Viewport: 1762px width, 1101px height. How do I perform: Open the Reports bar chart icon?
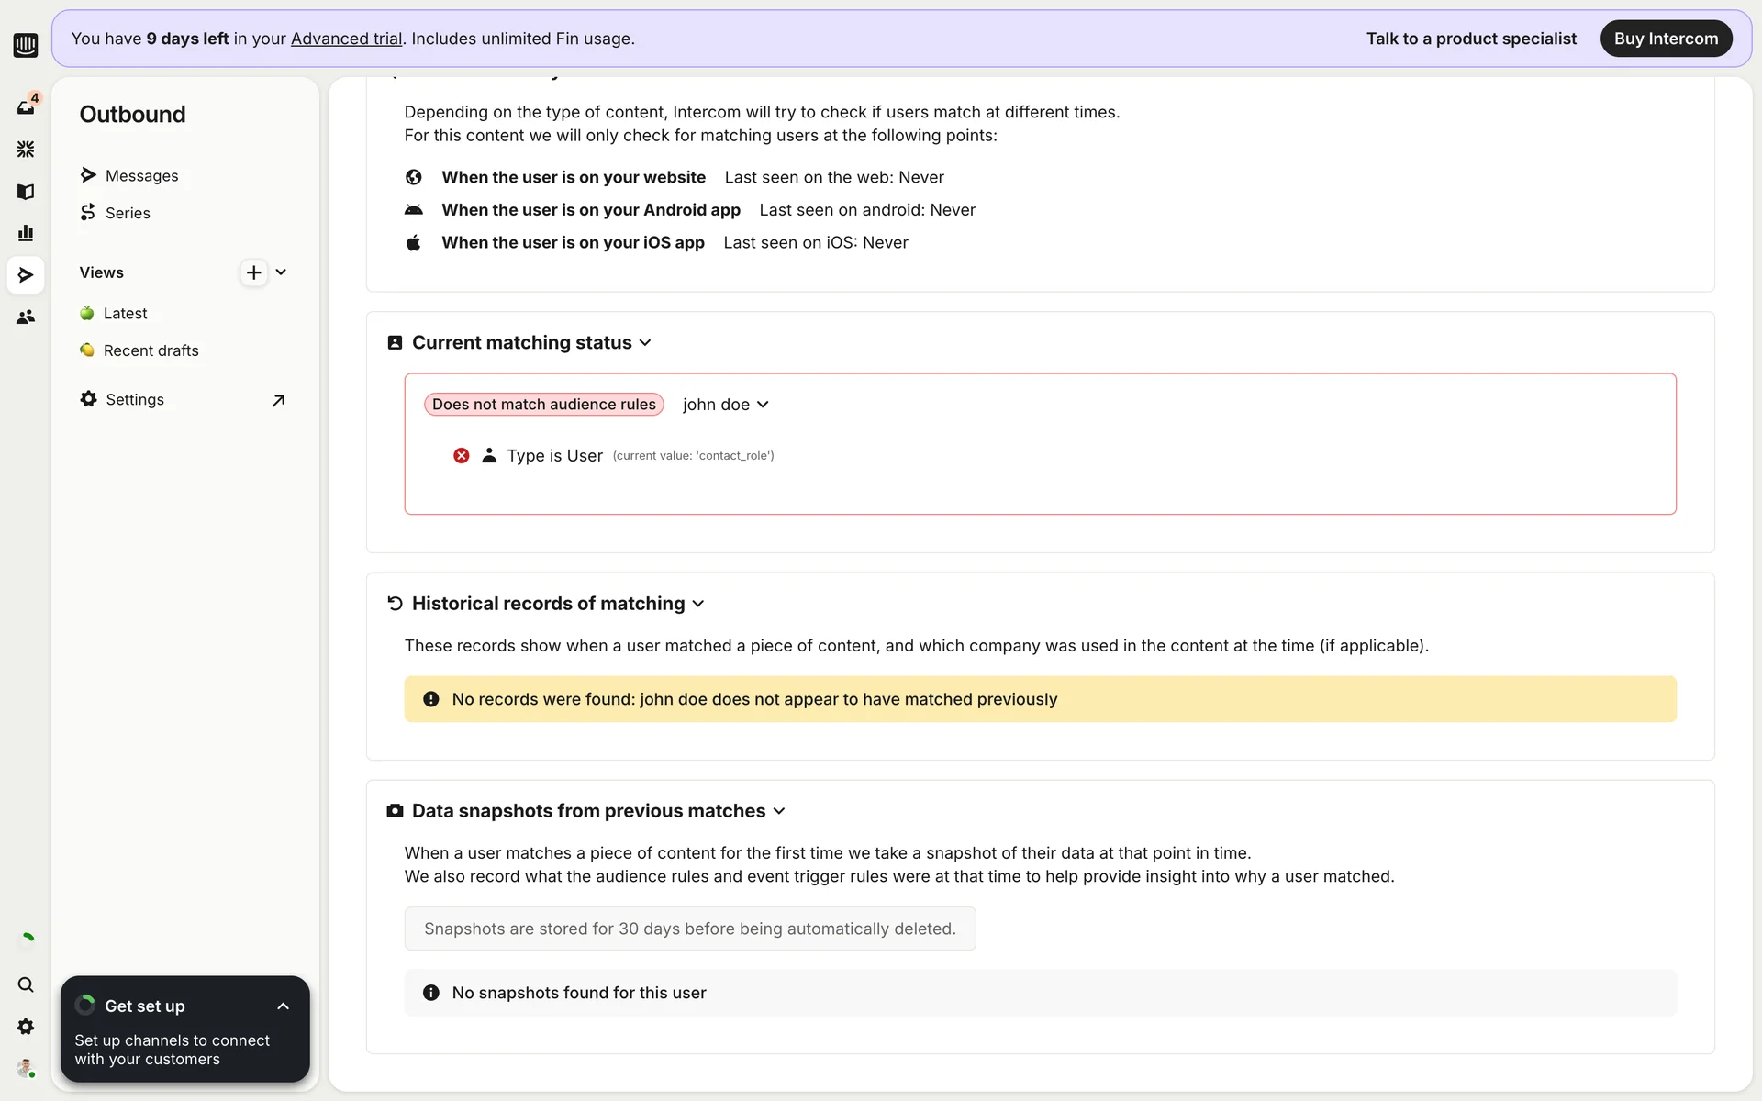pos(26,233)
